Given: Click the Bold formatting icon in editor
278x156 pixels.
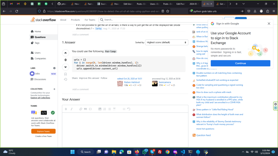Looking at the screenshot, I should click(x=66, y=109).
